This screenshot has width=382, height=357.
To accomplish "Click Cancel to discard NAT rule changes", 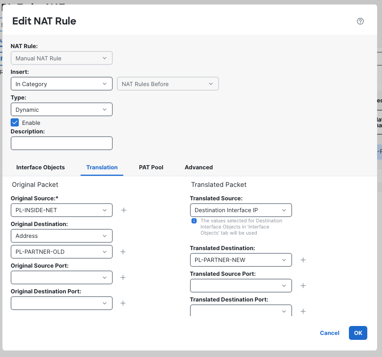I will [x=329, y=333].
